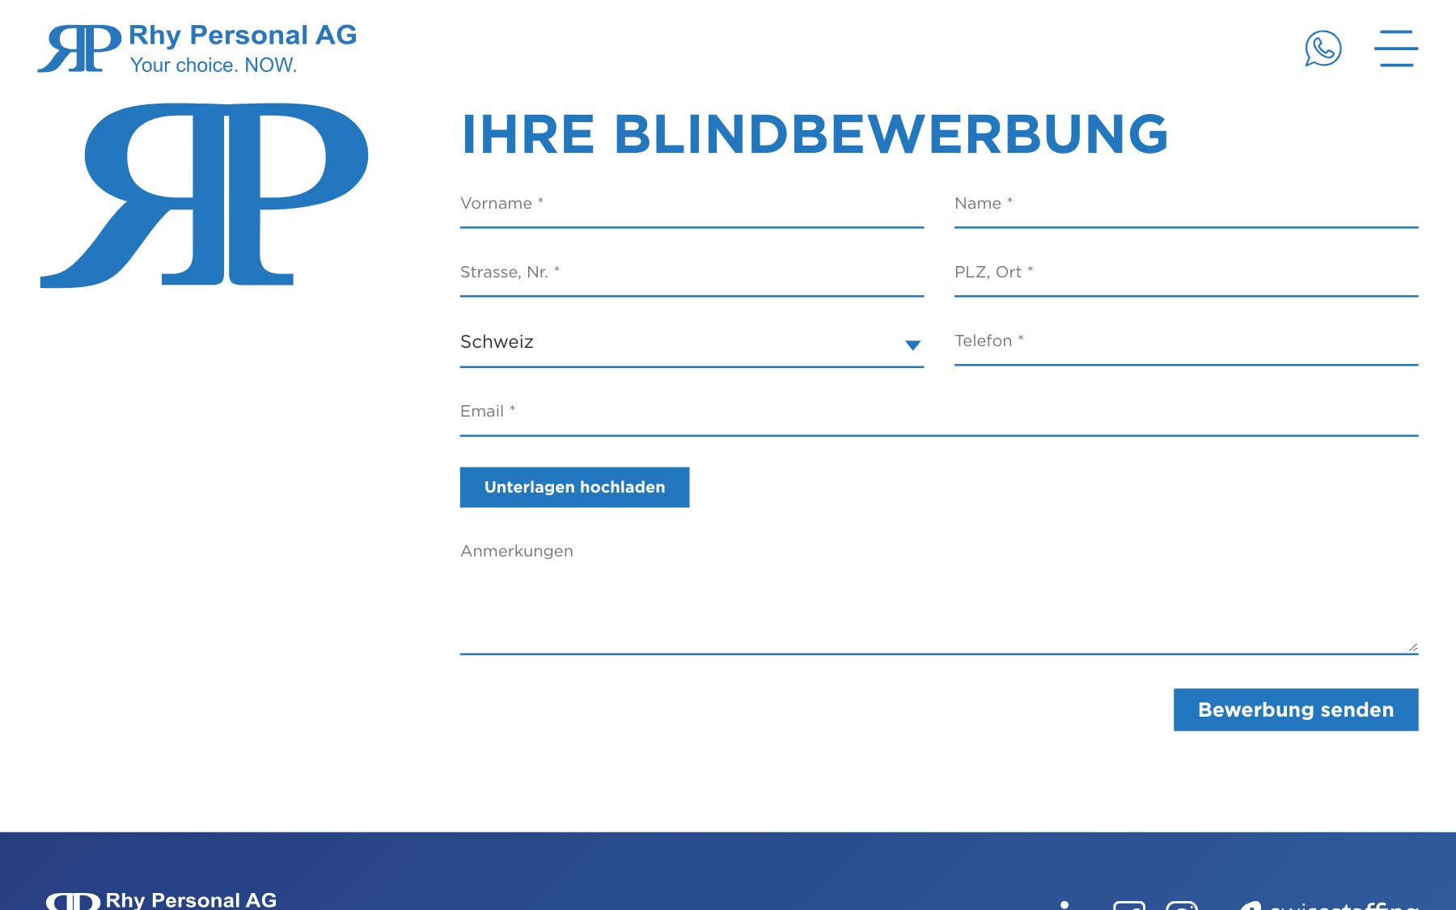Focus the Strasse, Nr. field
This screenshot has width=1456, height=910.
coord(692,273)
